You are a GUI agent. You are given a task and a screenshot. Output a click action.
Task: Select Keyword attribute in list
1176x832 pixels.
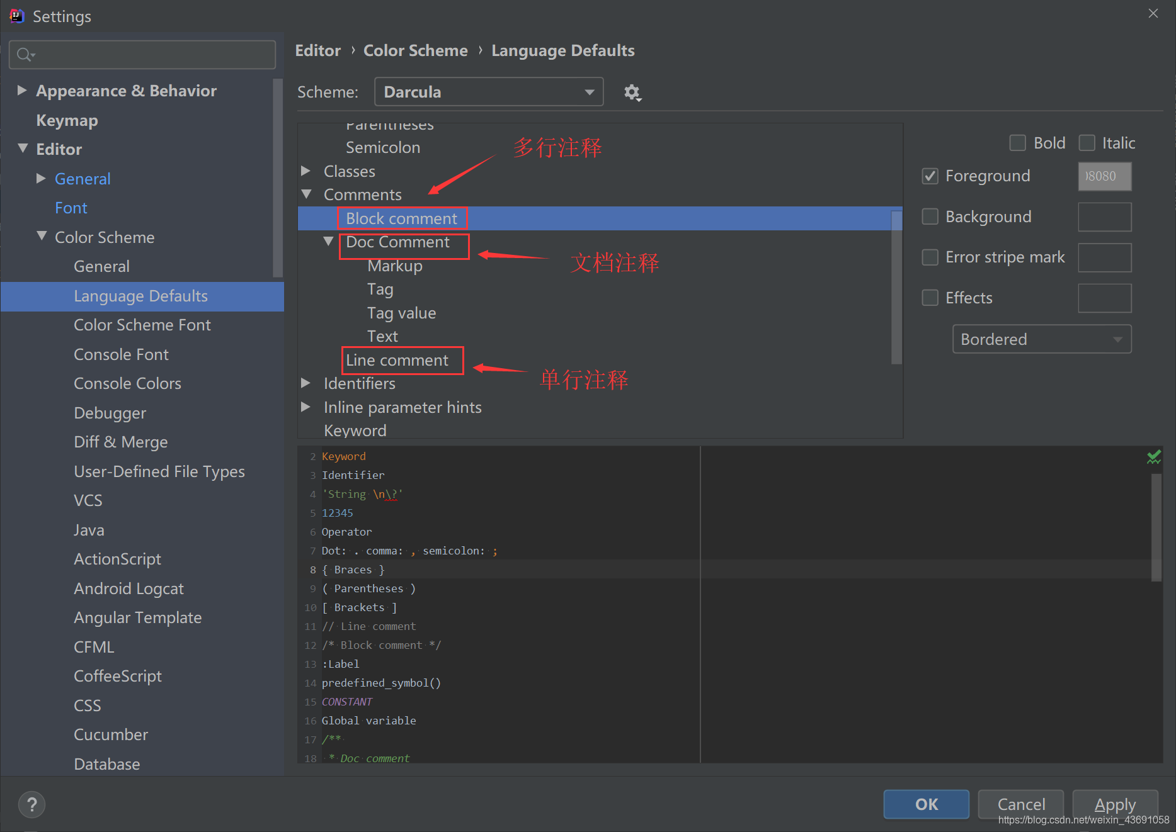point(355,430)
